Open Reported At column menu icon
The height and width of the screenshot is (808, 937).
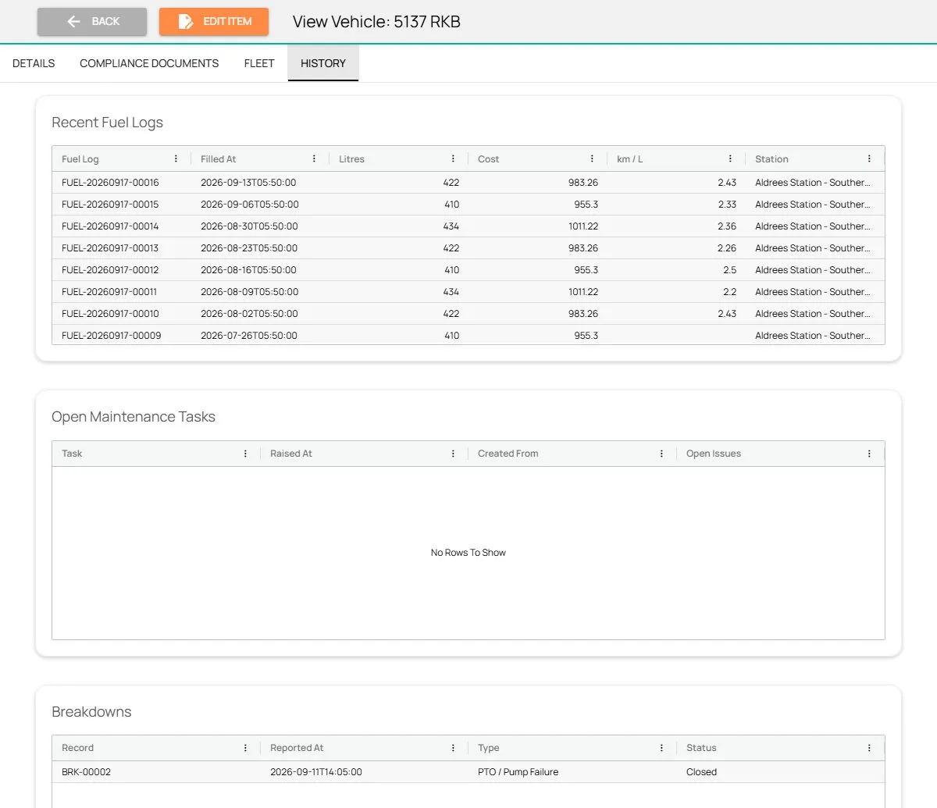[x=453, y=748]
